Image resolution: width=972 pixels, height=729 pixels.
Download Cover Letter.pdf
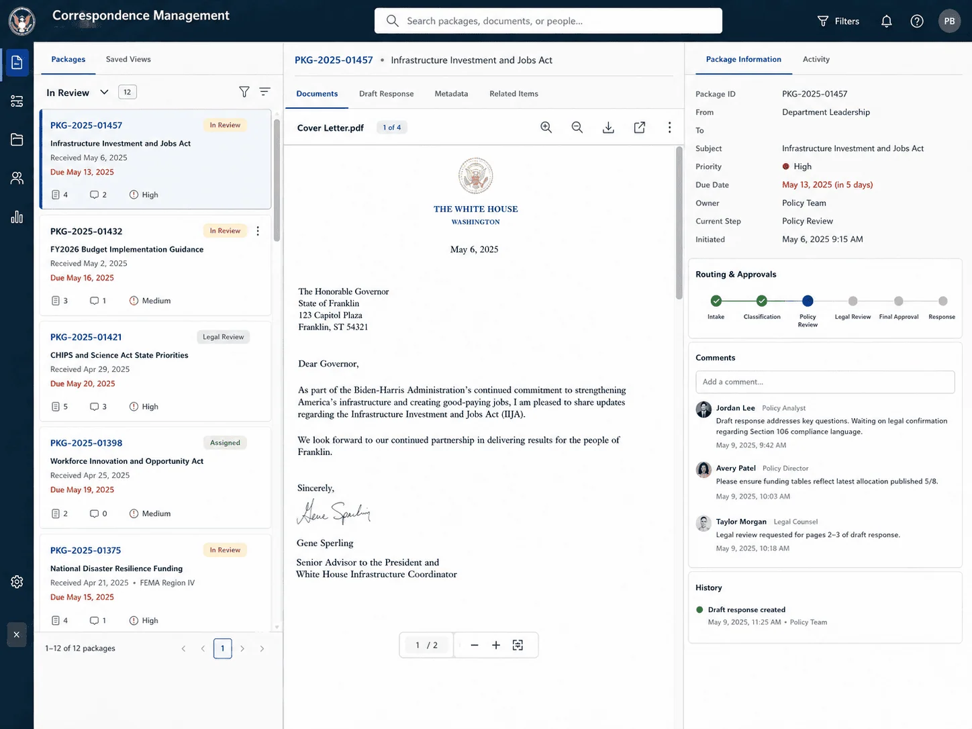click(x=608, y=128)
